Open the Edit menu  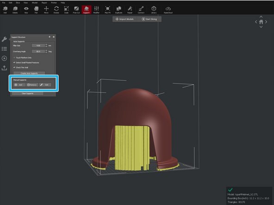pos(11,3)
